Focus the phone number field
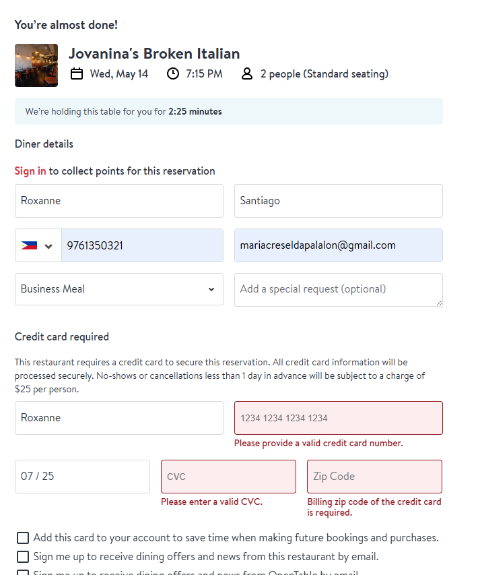 (141, 245)
